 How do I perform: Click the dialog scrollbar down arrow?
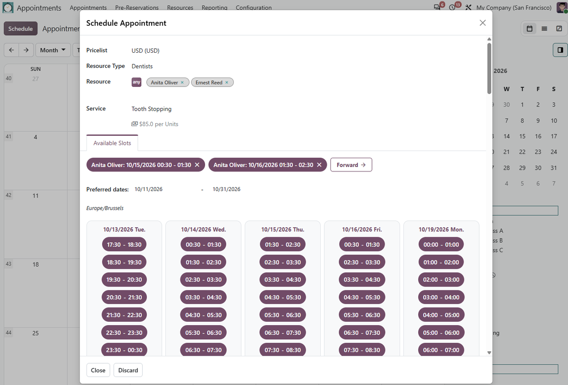(489, 352)
